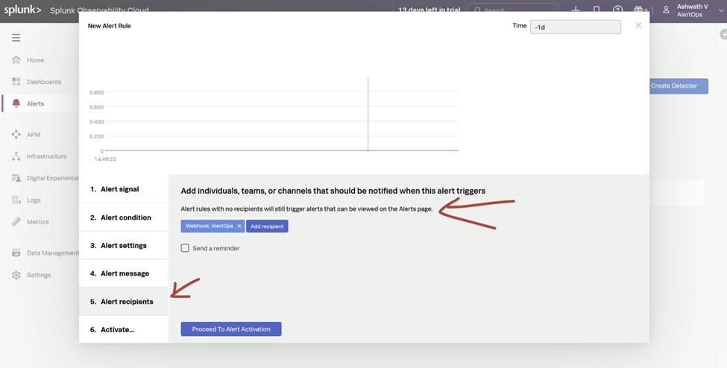This screenshot has width=727, height=368.
Task: Open the gift what's new icon
Action: [x=638, y=10]
